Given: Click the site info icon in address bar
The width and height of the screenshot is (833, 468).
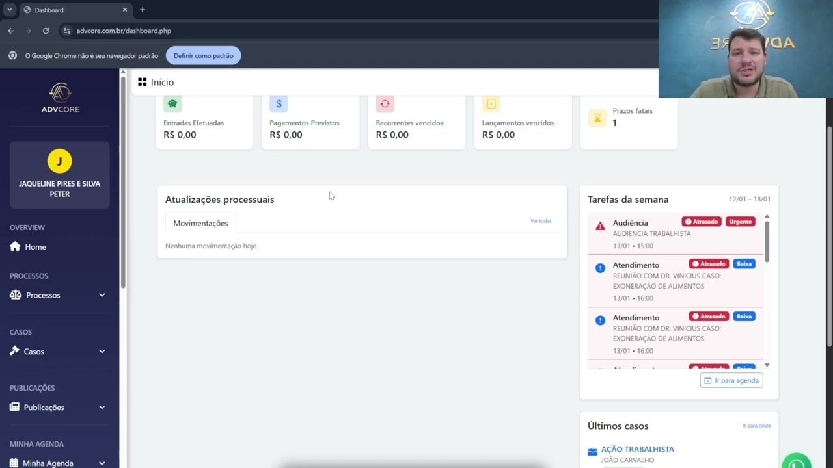Looking at the screenshot, I should click(x=67, y=31).
